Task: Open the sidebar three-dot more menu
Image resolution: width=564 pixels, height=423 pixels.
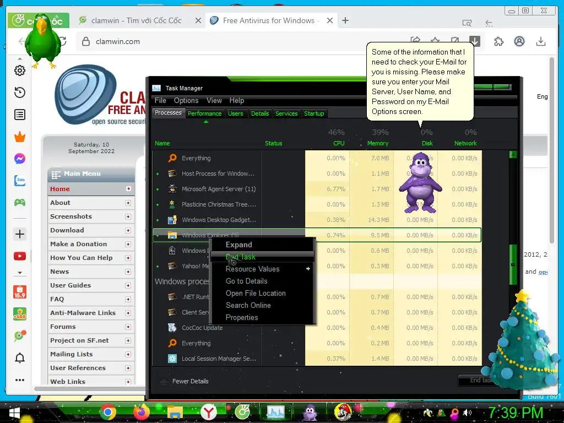Action: point(20,380)
